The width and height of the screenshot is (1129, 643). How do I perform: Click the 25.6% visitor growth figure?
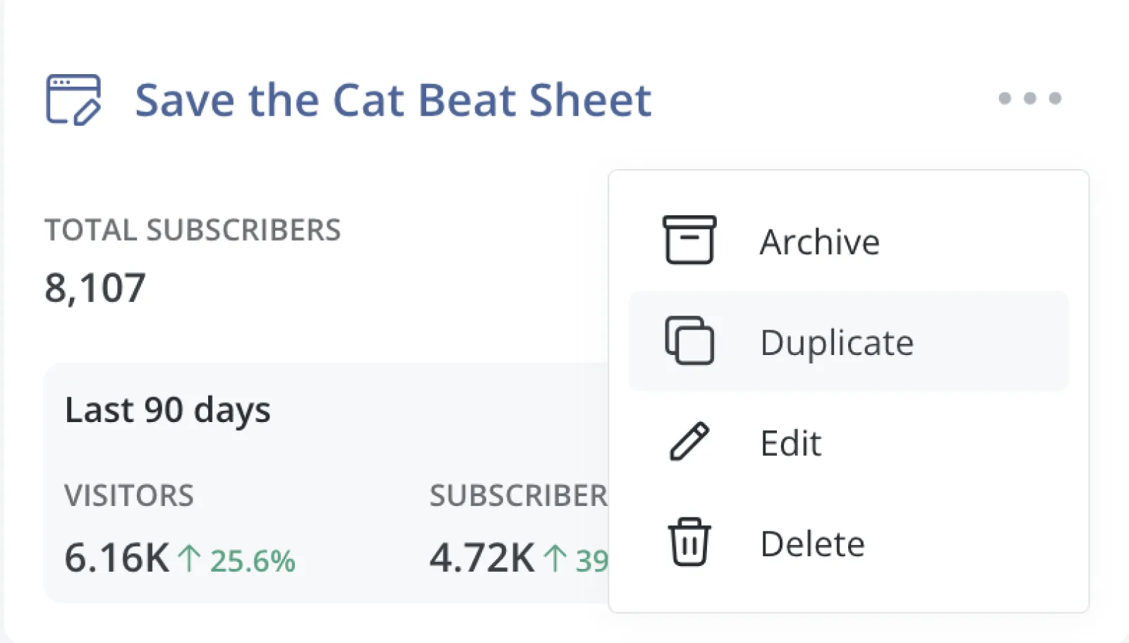pyautogui.click(x=253, y=561)
